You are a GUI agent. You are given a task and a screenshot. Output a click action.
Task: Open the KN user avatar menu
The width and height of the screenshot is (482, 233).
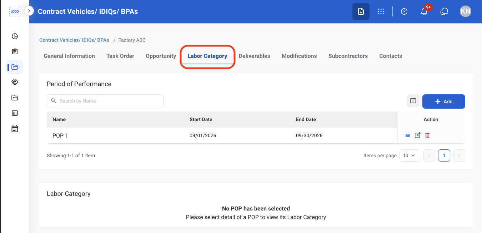click(466, 11)
